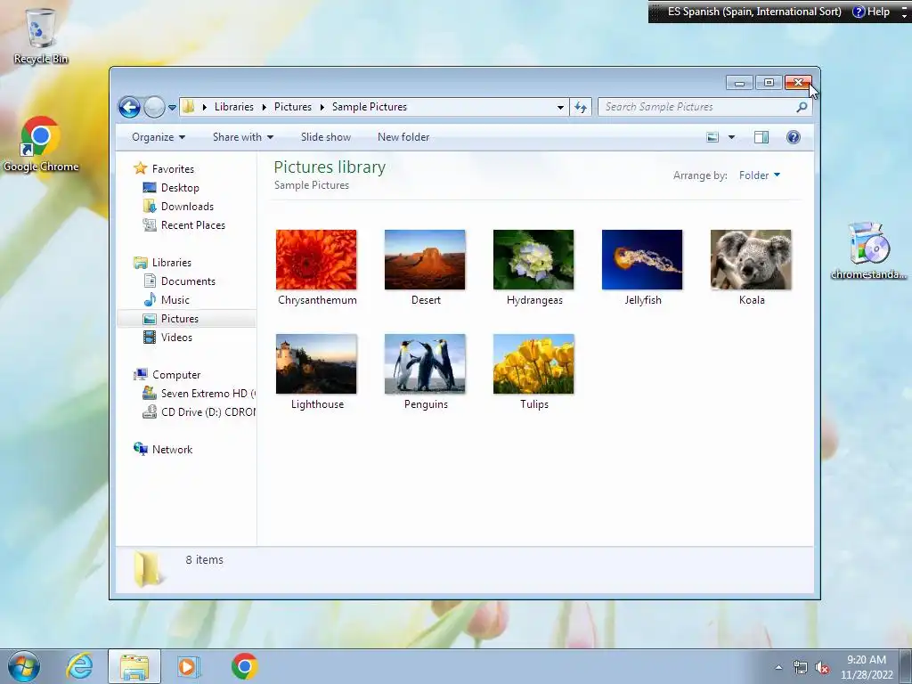This screenshot has height=684, width=912.
Task: Click the Google Chrome desktop shortcut
Action: point(41,144)
